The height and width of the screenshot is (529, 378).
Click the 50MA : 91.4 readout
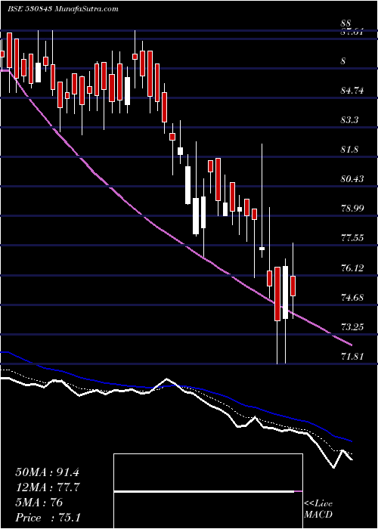[47, 472]
